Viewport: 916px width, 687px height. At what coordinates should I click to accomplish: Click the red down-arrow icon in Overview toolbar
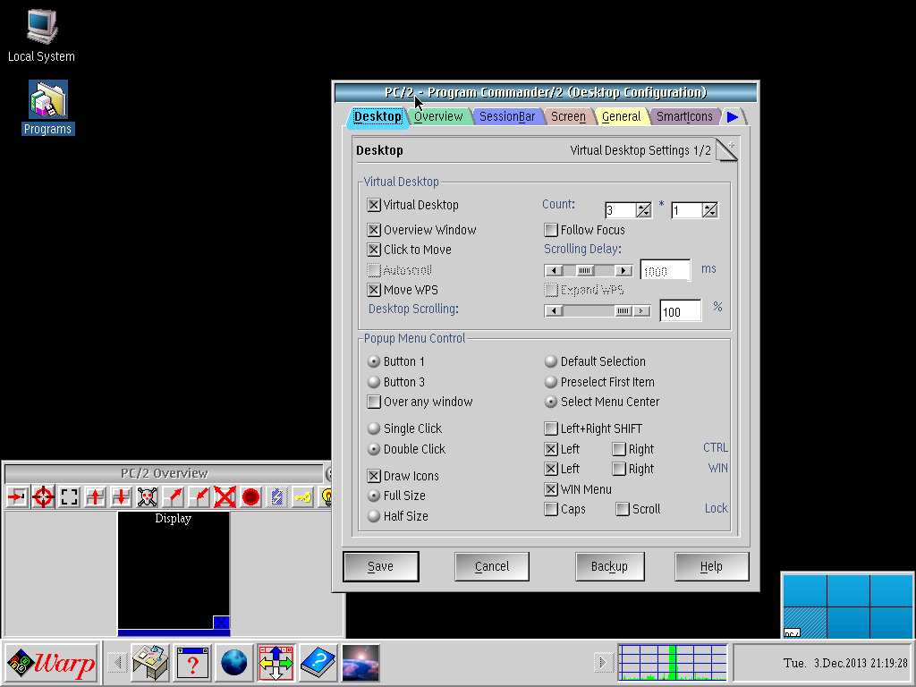[121, 496]
